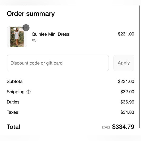
Task: Click the Apply discount button
Action: click(x=124, y=63)
